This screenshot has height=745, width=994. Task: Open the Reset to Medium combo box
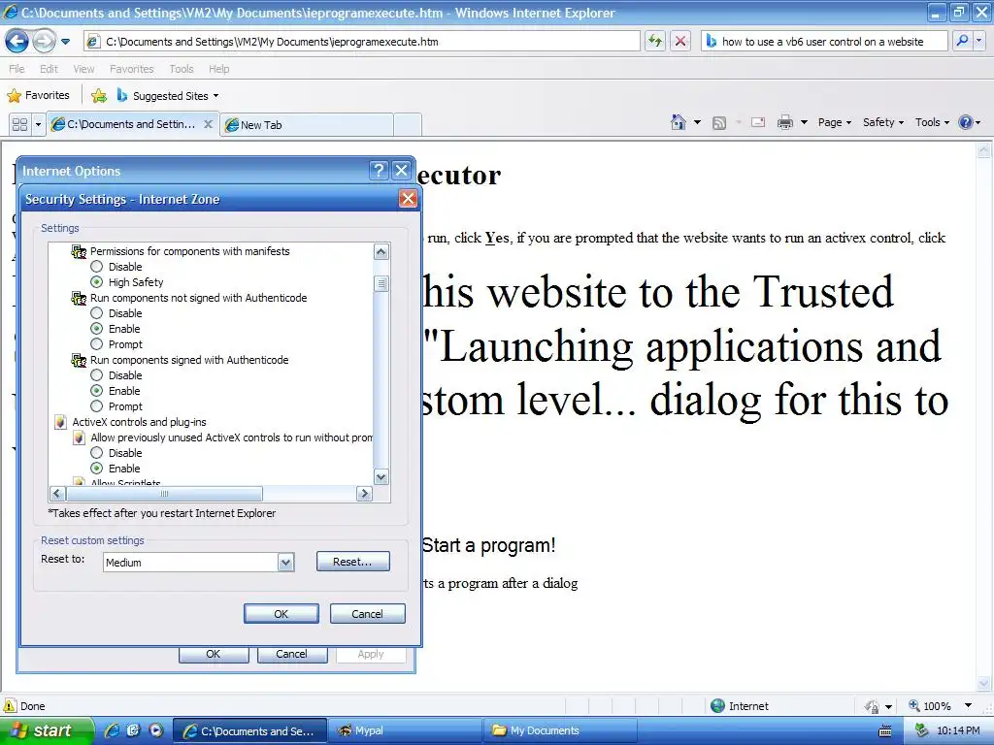[x=198, y=562]
